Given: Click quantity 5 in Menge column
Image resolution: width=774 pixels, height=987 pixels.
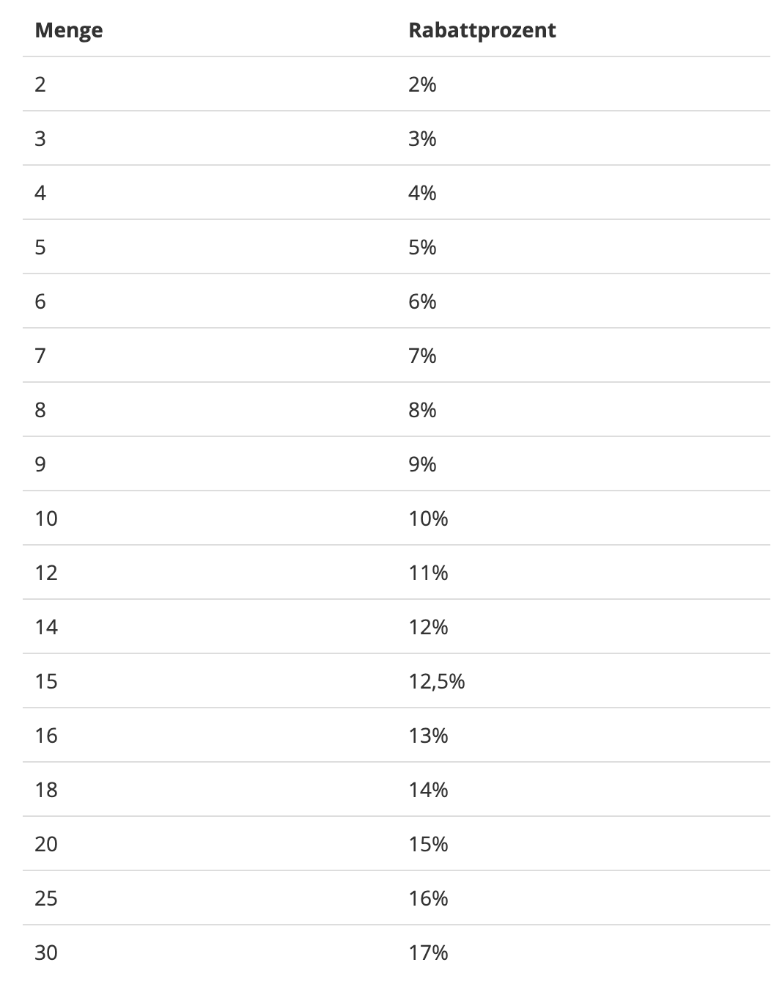Looking at the screenshot, I should click(40, 247).
